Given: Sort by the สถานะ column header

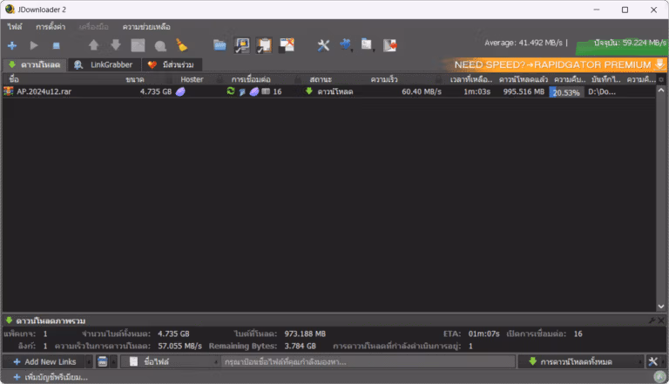Looking at the screenshot, I should point(321,79).
